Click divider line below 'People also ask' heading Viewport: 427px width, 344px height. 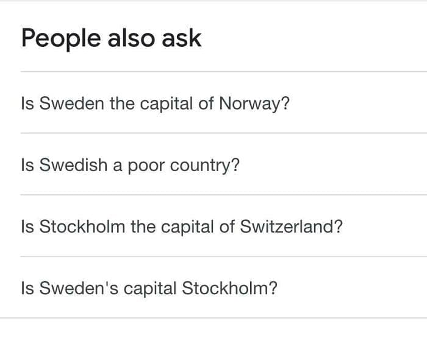click(x=223, y=72)
